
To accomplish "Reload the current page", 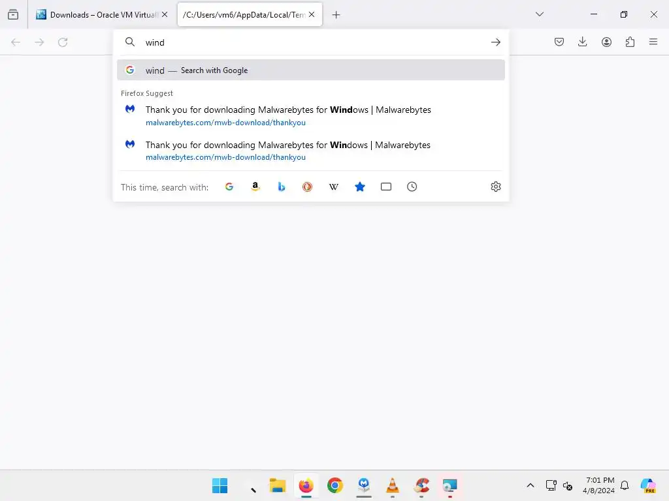I will pos(63,42).
